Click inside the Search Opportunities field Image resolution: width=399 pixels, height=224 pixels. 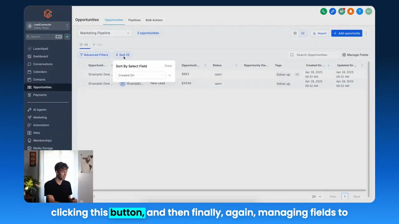[x=312, y=55]
